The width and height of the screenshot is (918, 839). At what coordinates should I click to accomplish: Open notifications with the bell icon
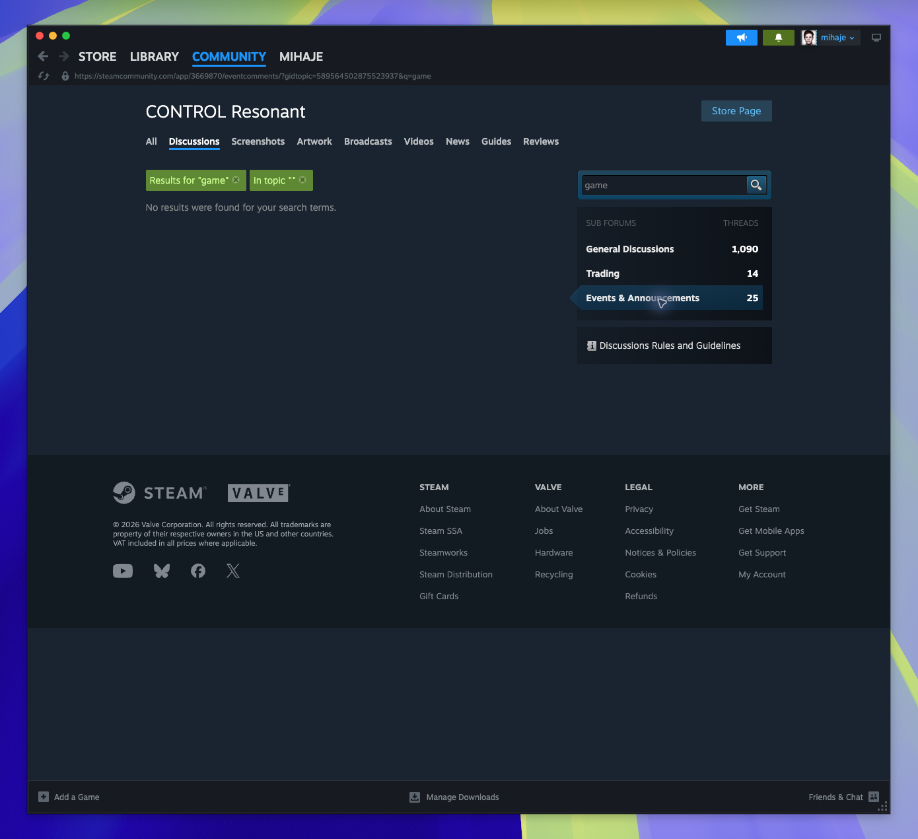click(779, 38)
